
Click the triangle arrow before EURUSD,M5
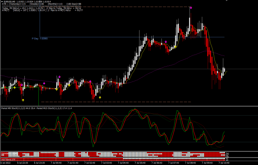[x=2, y=2]
